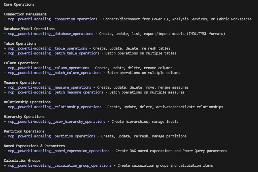Screen dimensions: 258x172
Task: Open the batch_column_operations link
Action: pos(54,73)
